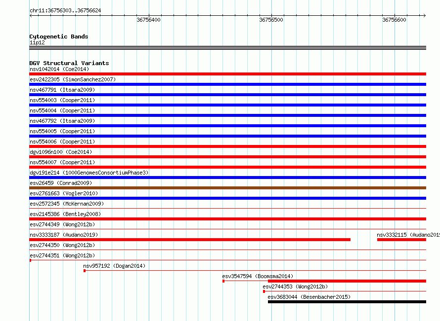Click esv2744353 (Wong2012b) label

pos(295,286)
